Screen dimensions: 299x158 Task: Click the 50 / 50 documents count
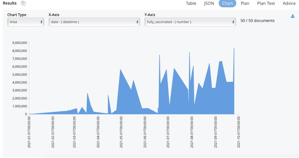tap(257, 21)
